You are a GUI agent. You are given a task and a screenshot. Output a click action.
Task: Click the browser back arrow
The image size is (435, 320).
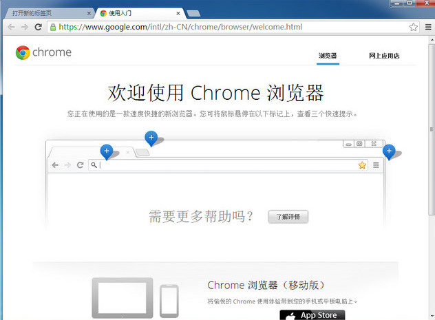click(x=11, y=27)
